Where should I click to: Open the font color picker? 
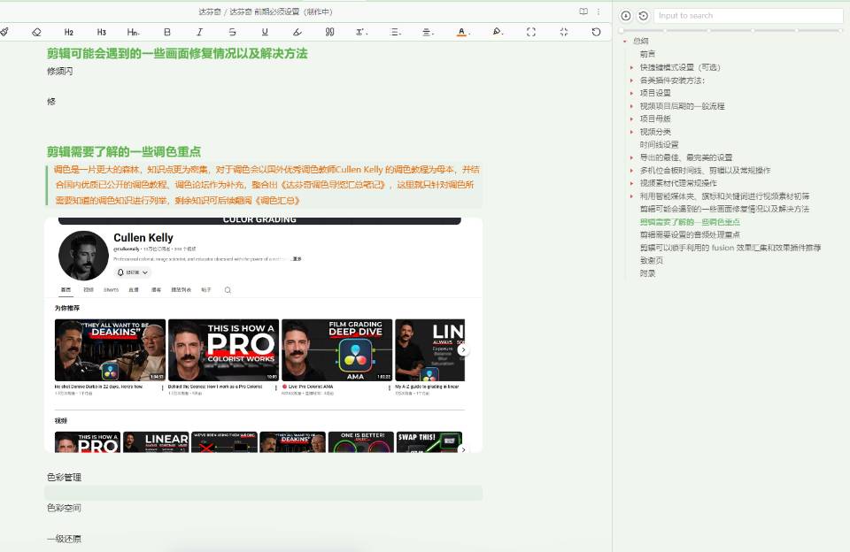click(x=461, y=32)
